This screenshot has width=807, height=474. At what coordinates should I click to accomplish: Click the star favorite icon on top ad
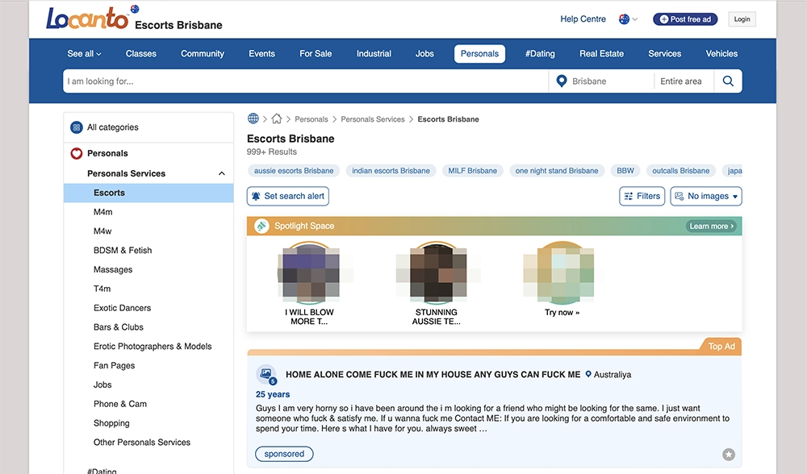pos(728,455)
